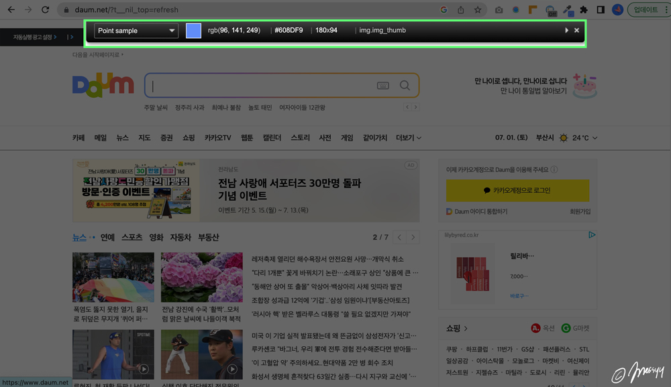Open the extensions puzzle icon
The image size is (671, 387).
[584, 9]
